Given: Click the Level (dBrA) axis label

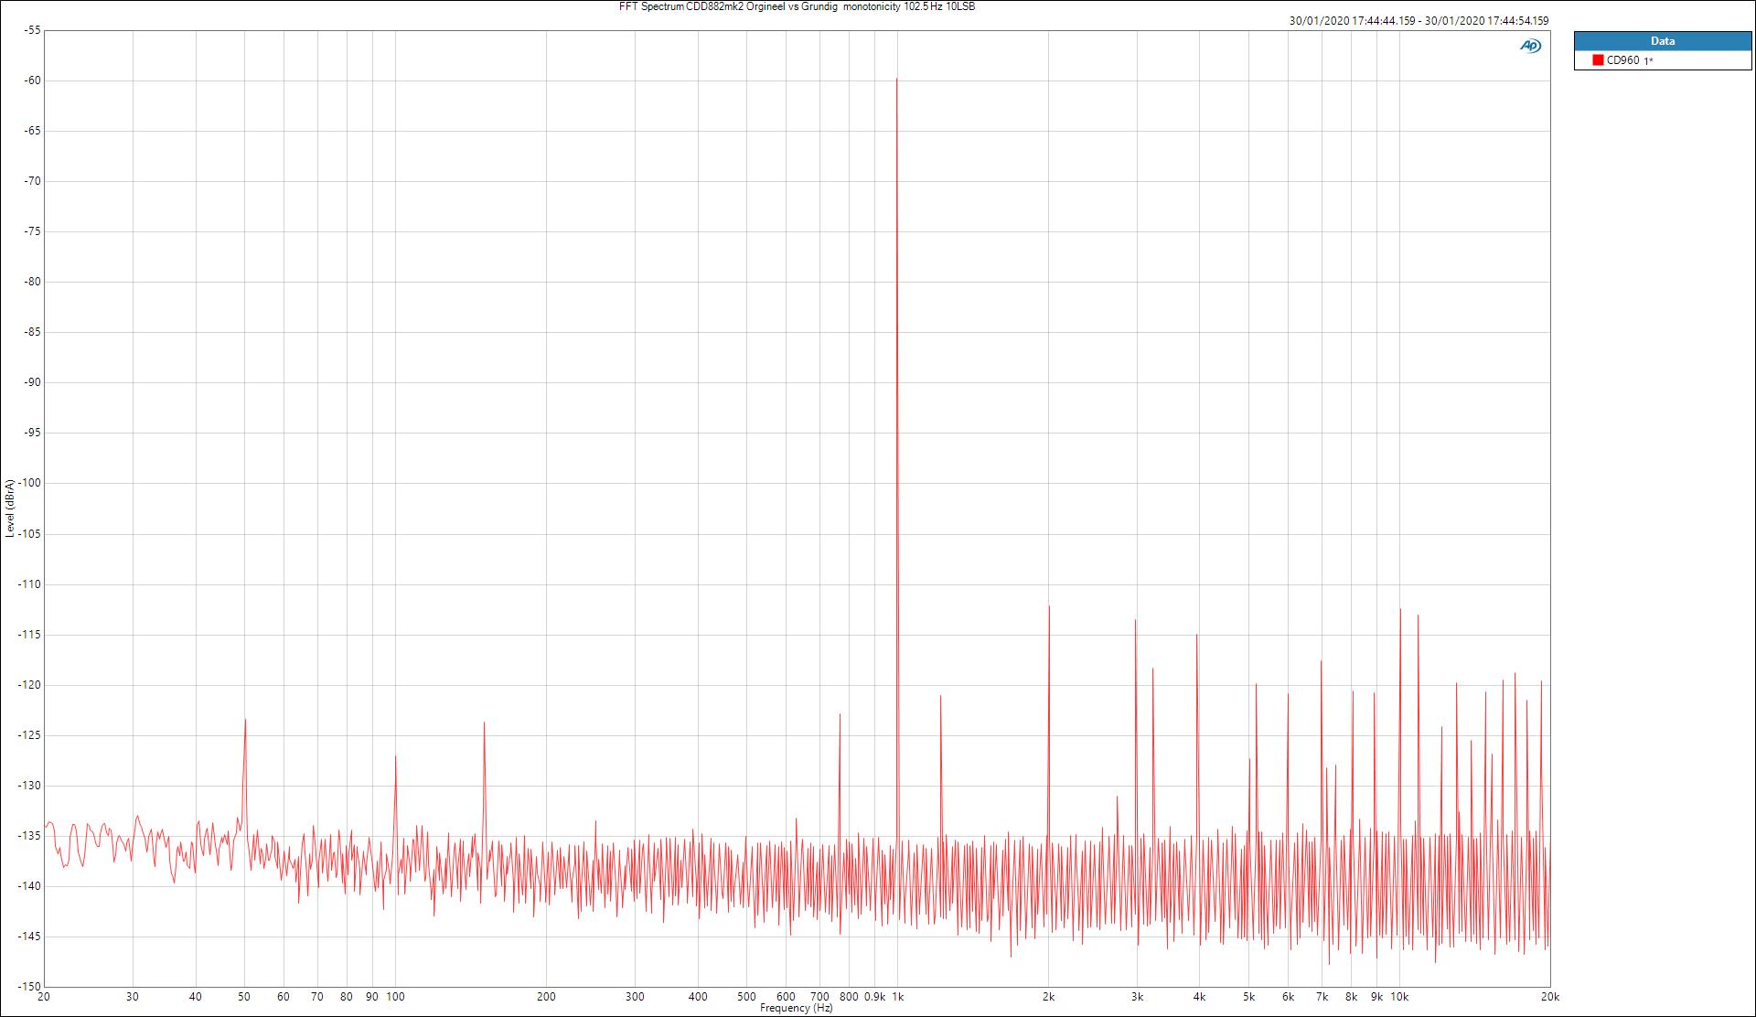Looking at the screenshot, I should click(x=10, y=508).
